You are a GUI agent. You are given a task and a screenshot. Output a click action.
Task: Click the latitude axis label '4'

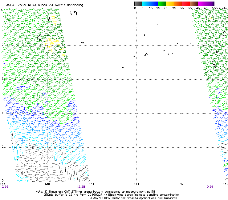point(2,113)
